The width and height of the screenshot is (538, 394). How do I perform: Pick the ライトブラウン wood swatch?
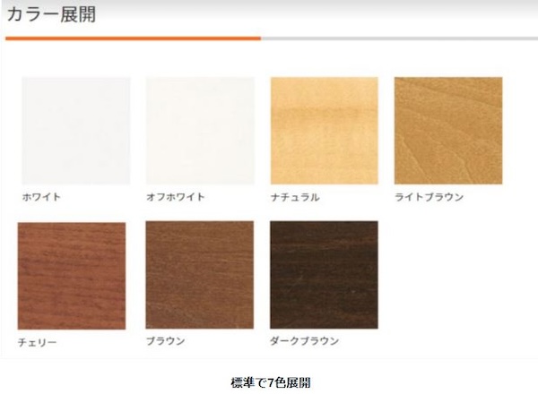(x=448, y=131)
